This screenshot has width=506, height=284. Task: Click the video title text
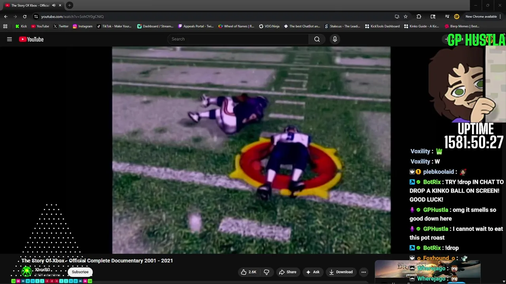[97, 261]
